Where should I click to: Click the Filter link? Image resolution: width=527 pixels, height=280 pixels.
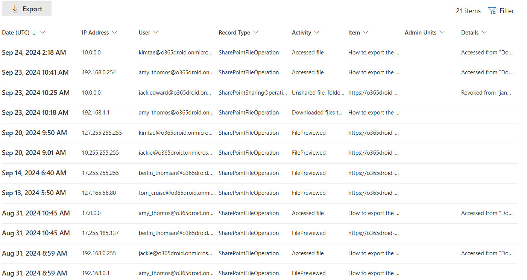(506, 11)
